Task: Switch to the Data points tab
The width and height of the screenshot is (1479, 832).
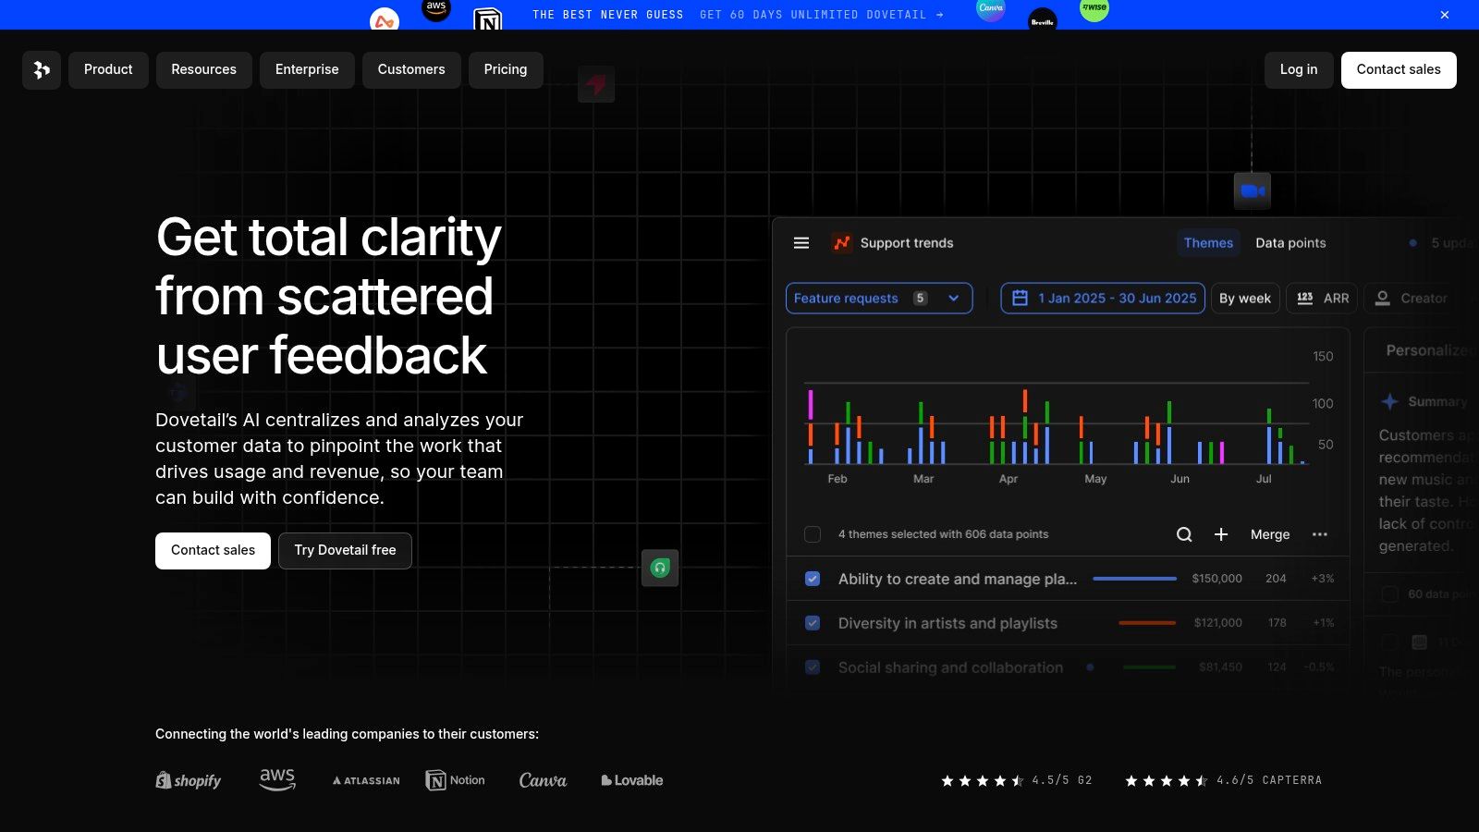Action: (x=1290, y=243)
